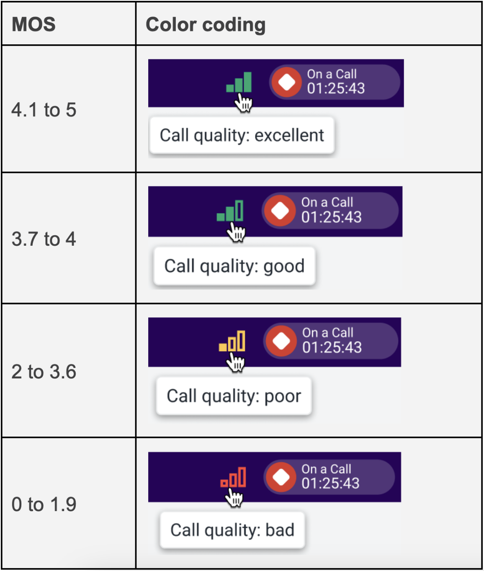Image resolution: width=484 pixels, height=571 pixels.
Task: Click the 'Call quality: excellent' tooltip
Action: point(242,135)
